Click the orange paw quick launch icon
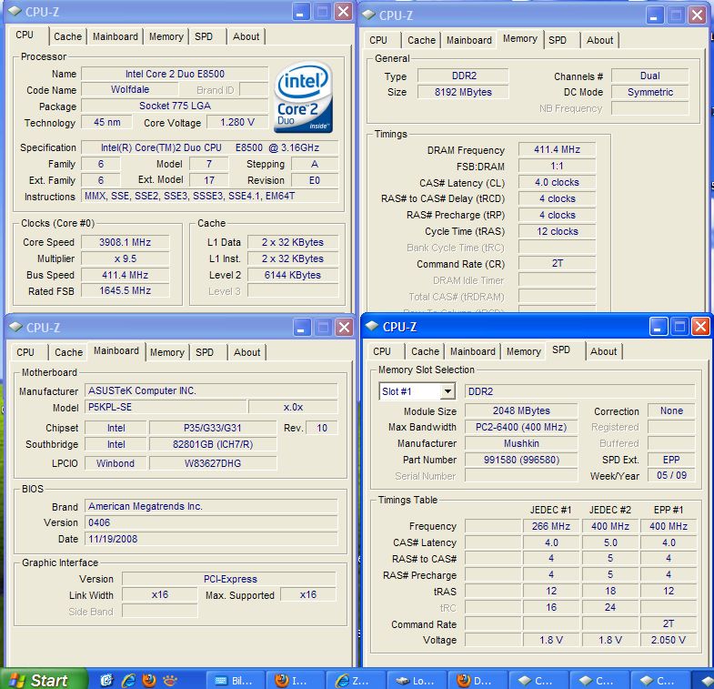The image size is (714, 689). pos(170,680)
